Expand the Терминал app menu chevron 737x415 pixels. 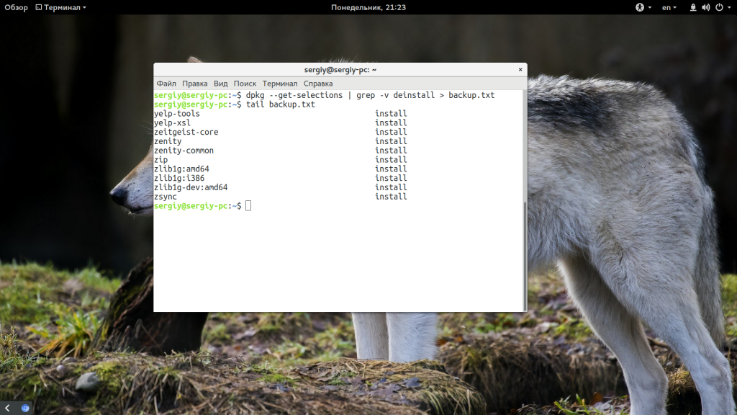coord(84,7)
